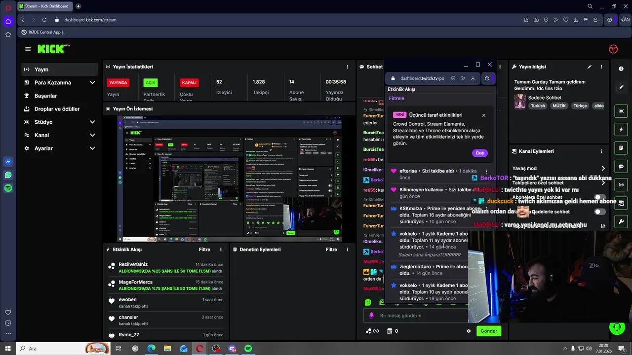Open Başarılar in the sidebar
Viewport: 632px width, 355px height.
pyautogui.click(x=59, y=96)
